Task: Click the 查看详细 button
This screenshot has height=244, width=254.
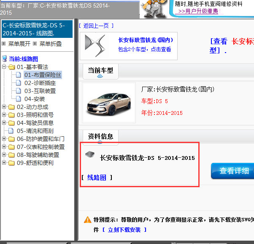Action: [x=232, y=171]
